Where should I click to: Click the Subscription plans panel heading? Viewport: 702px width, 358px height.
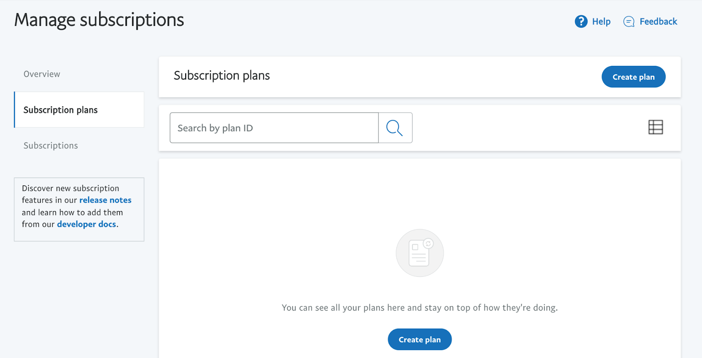222,75
